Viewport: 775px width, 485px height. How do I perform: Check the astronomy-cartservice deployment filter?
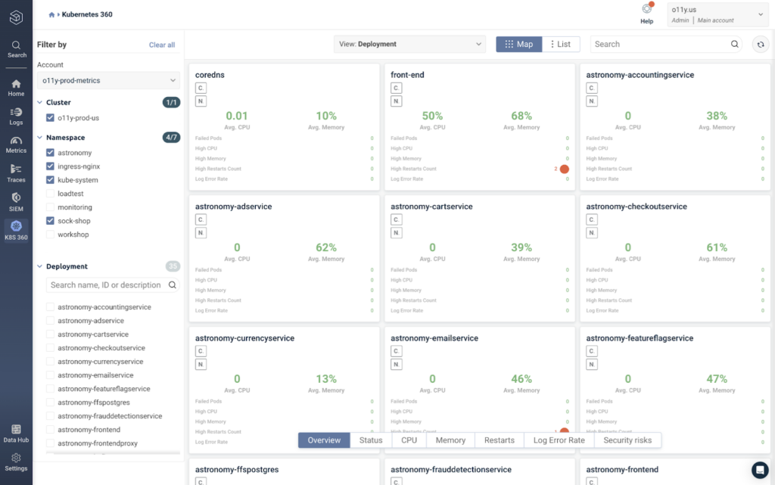point(50,334)
